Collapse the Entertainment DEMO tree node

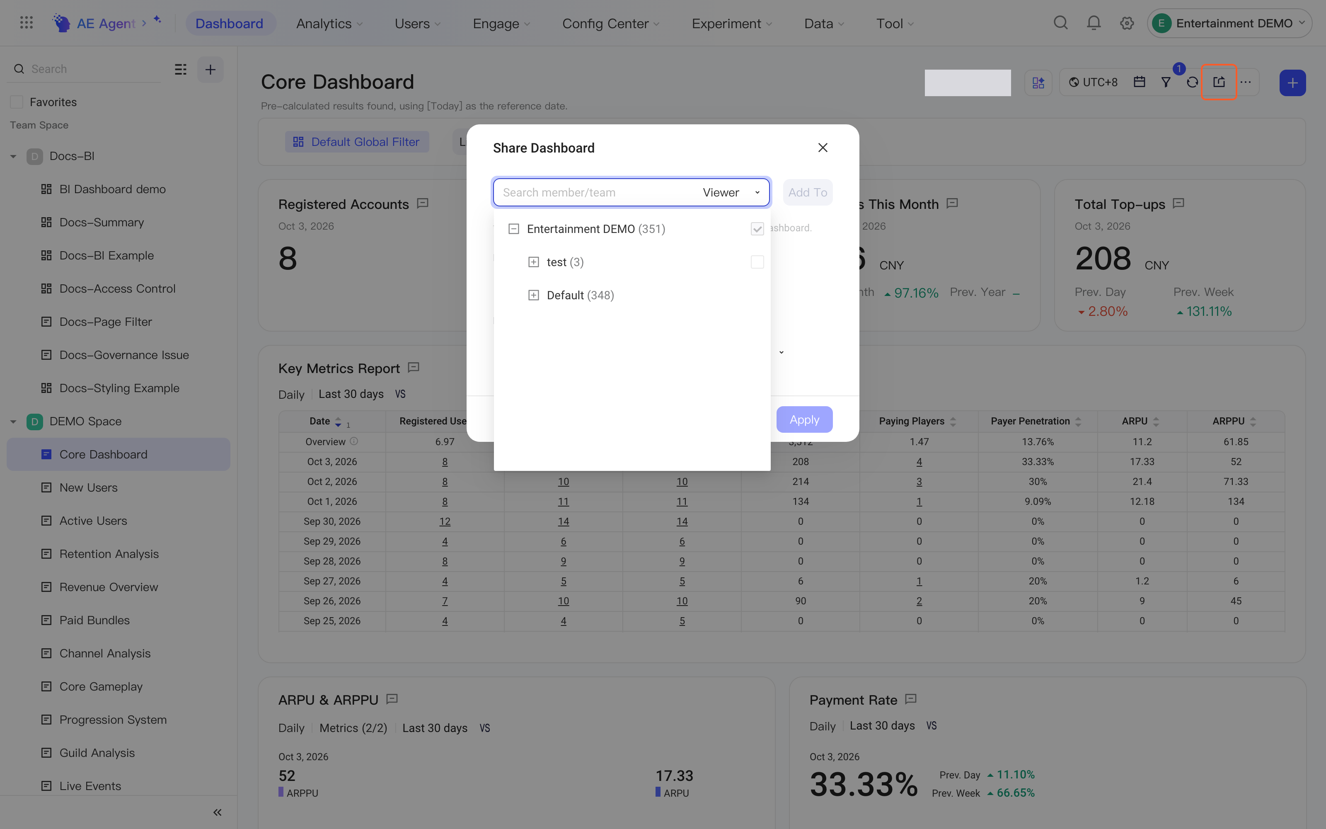(x=513, y=229)
